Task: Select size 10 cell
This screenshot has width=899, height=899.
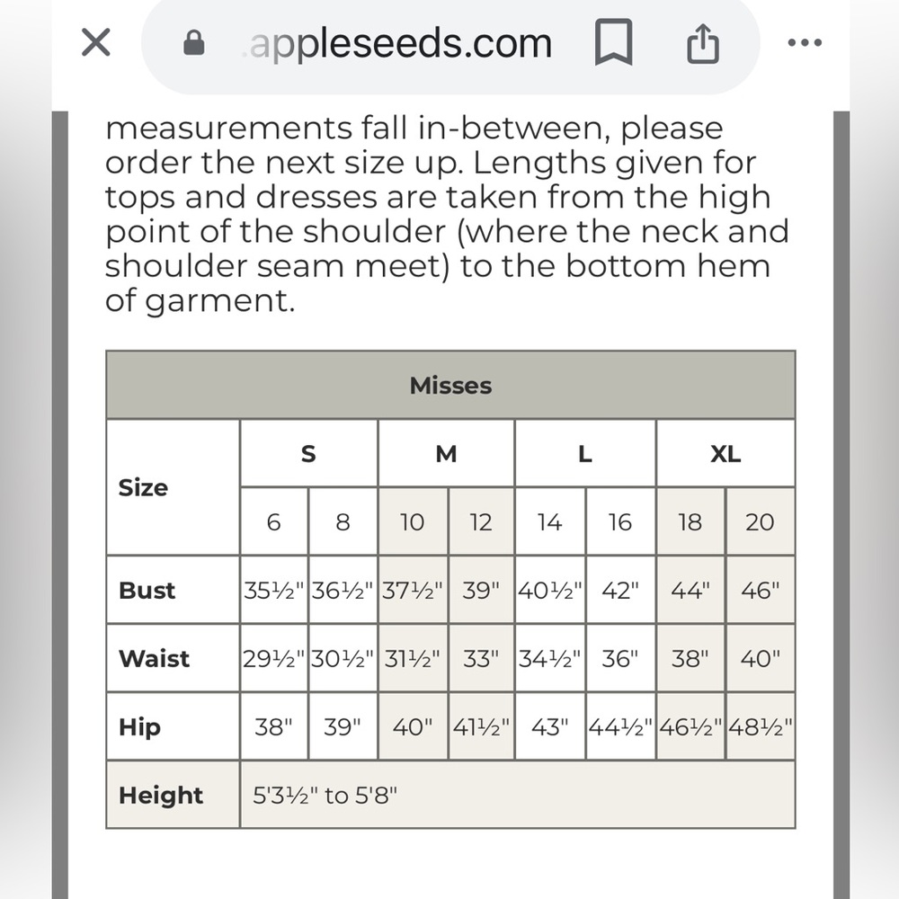Action: [412, 522]
